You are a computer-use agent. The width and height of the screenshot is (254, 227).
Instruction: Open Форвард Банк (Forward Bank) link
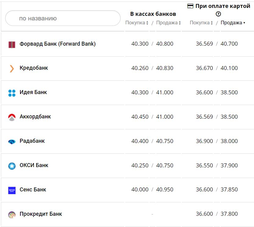tap(58, 44)
